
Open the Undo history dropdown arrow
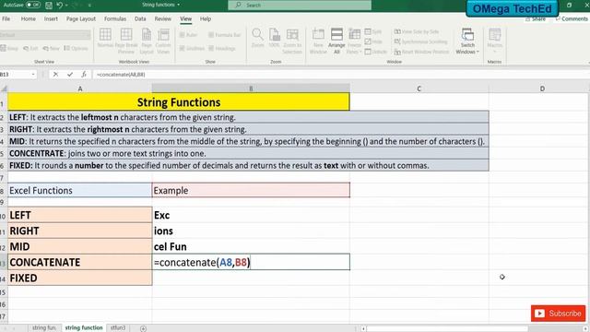(x=66, y=6)
